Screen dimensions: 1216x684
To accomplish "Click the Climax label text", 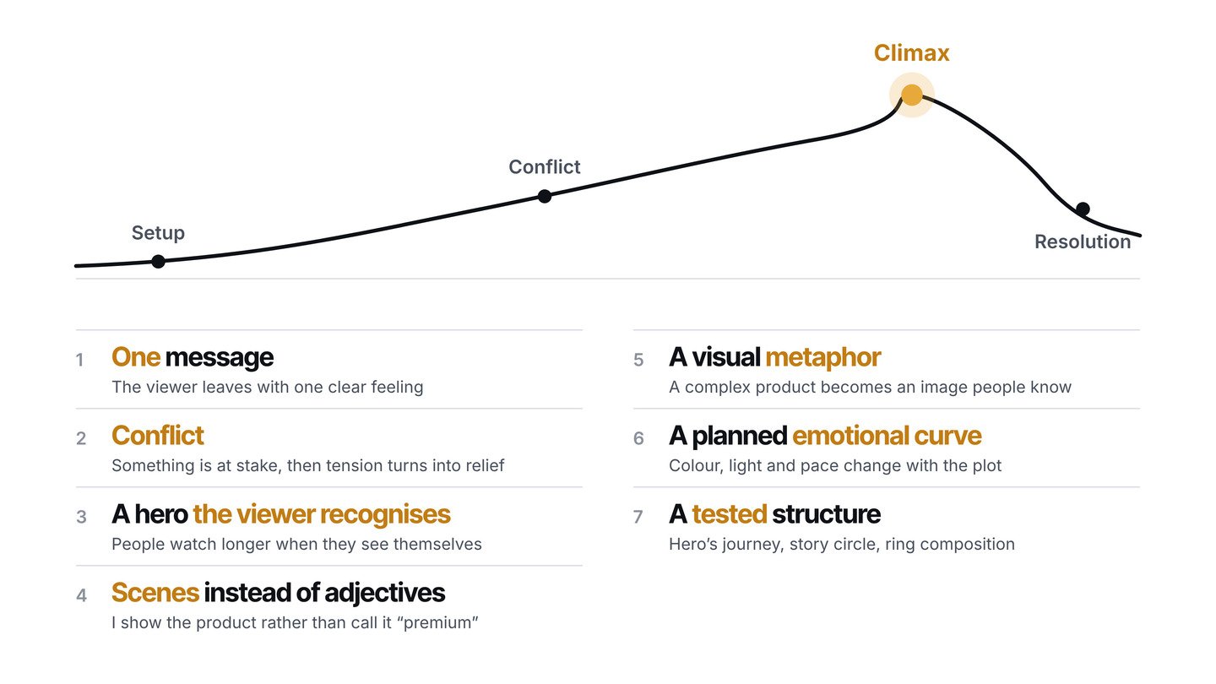I will pyautogui.click(x=912, y=53).
